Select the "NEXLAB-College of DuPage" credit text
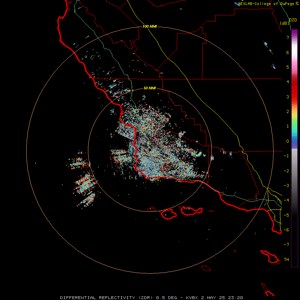Screen dimensions: 300x300 click(x=266, y=4)
